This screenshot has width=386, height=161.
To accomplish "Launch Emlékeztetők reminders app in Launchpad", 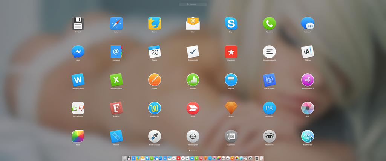I will click(193, 52).
